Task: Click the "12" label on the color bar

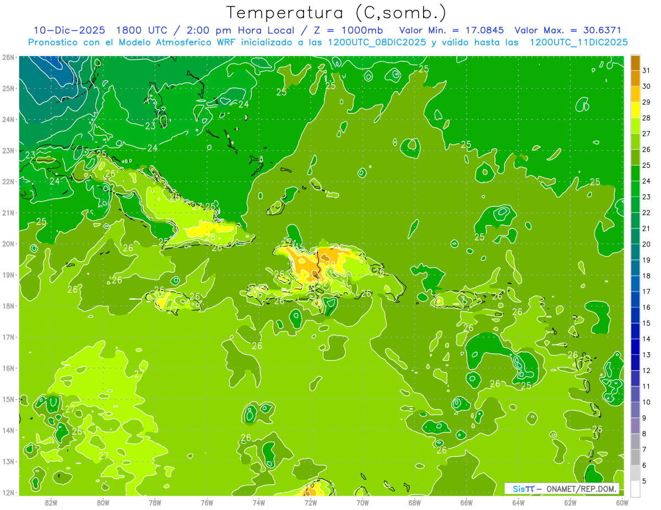Action: (x=647, y=370)
